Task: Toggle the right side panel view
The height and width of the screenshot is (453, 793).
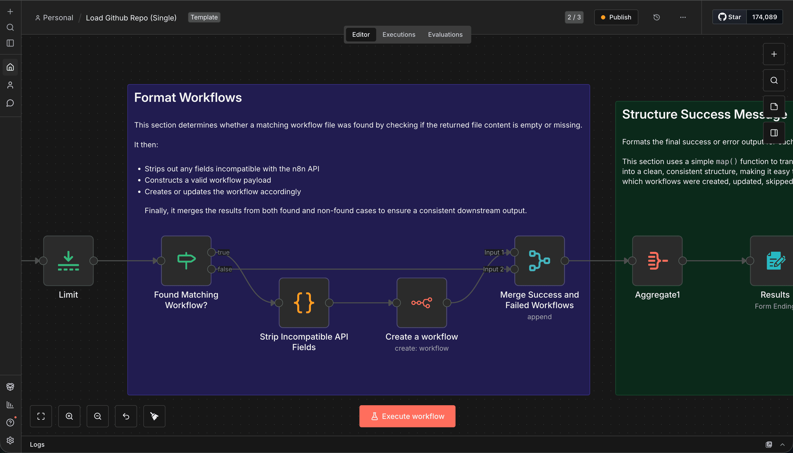Action: click(774, 132)
